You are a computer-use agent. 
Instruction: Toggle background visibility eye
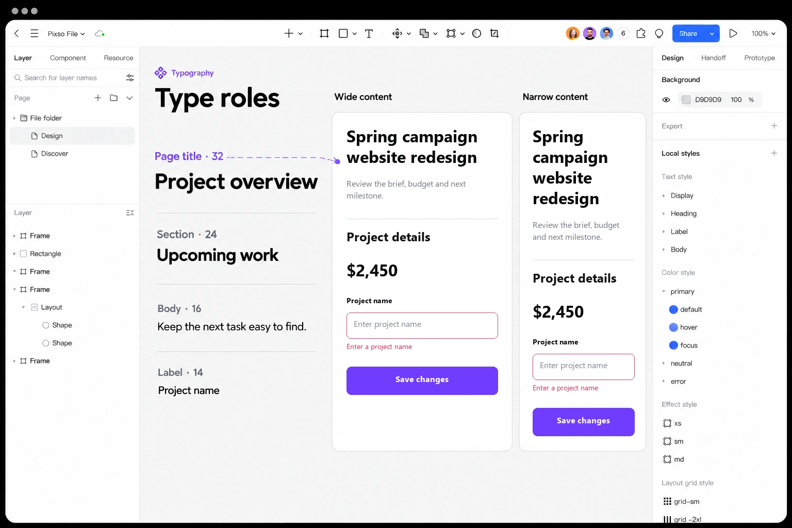(666, 100)
